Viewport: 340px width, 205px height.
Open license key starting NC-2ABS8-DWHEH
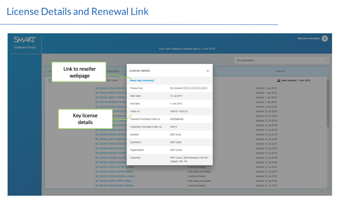[111, 153]
